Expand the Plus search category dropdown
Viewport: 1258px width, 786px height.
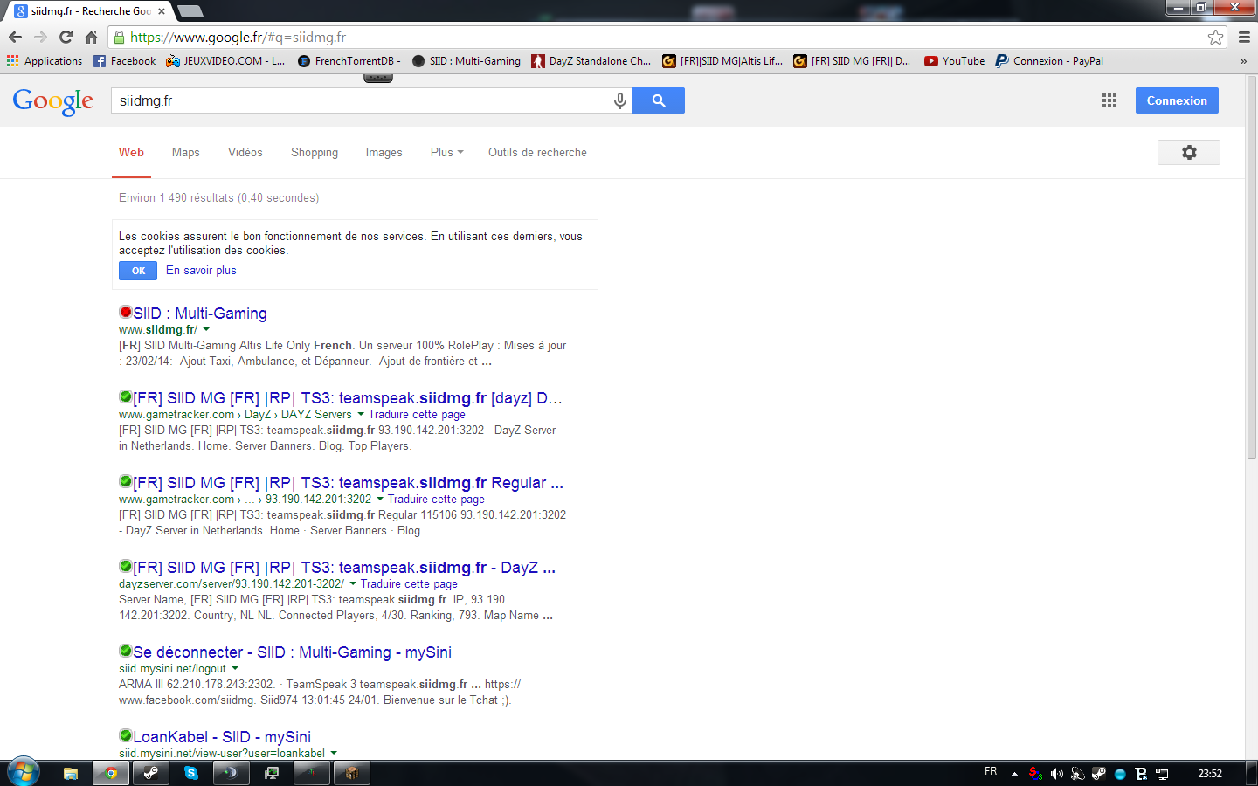(446, 152)
